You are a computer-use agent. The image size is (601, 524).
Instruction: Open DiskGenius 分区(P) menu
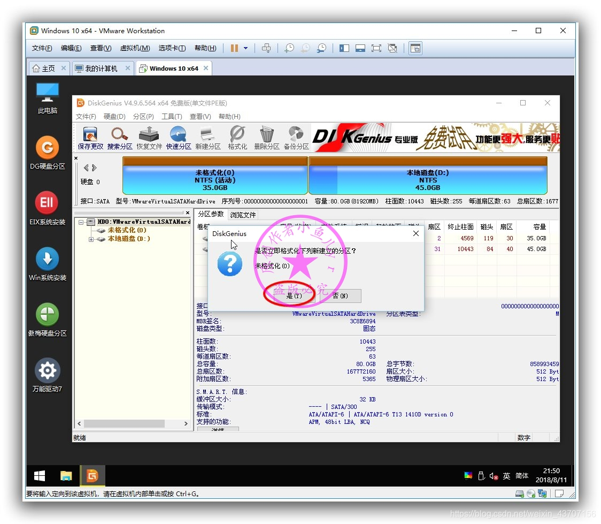[x=143, y=116]
